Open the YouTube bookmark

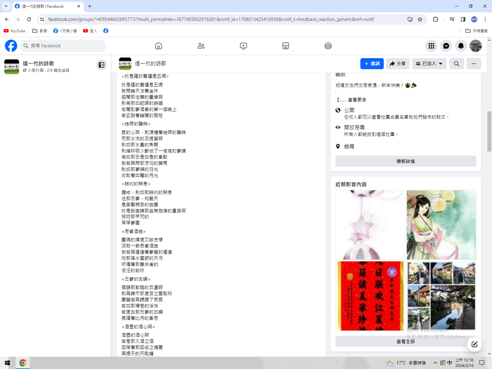pos(14,31)
